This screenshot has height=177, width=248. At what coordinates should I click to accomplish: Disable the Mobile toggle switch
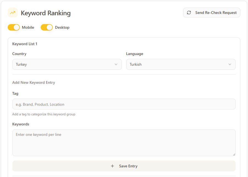14,27
